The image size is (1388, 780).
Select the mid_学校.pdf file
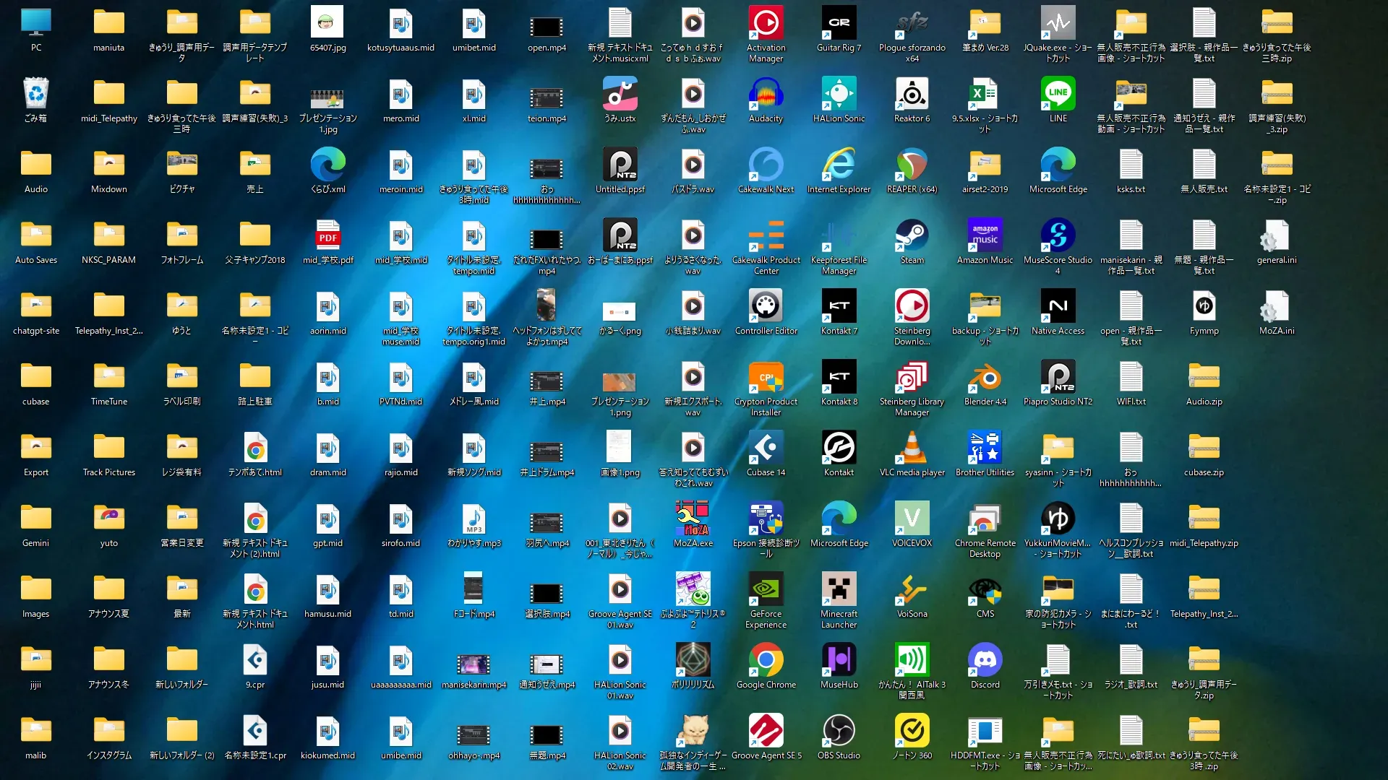point(327,236)
